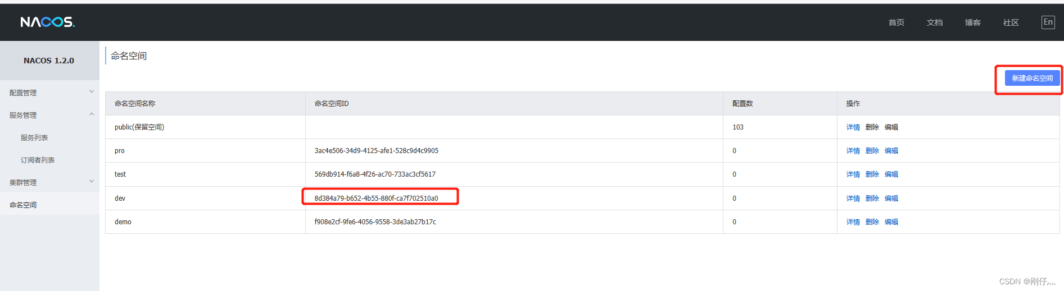This screenshot has width=1064, height=291.
Task: View 详情 for the public namespace
Action: 853,127
